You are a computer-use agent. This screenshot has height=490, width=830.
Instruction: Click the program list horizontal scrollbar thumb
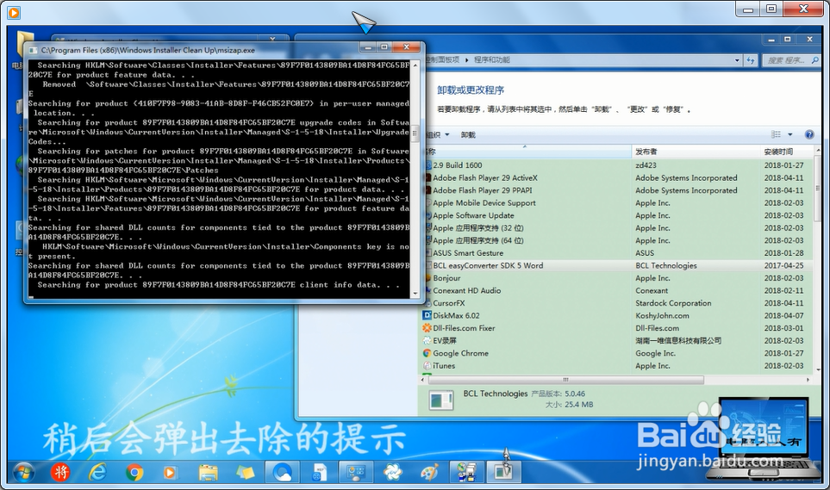click(565, 380)
